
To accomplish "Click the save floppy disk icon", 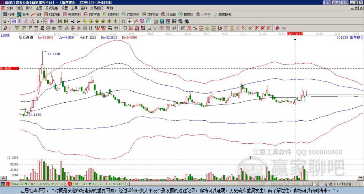I will pyautogui.click(x=174, y=22).
